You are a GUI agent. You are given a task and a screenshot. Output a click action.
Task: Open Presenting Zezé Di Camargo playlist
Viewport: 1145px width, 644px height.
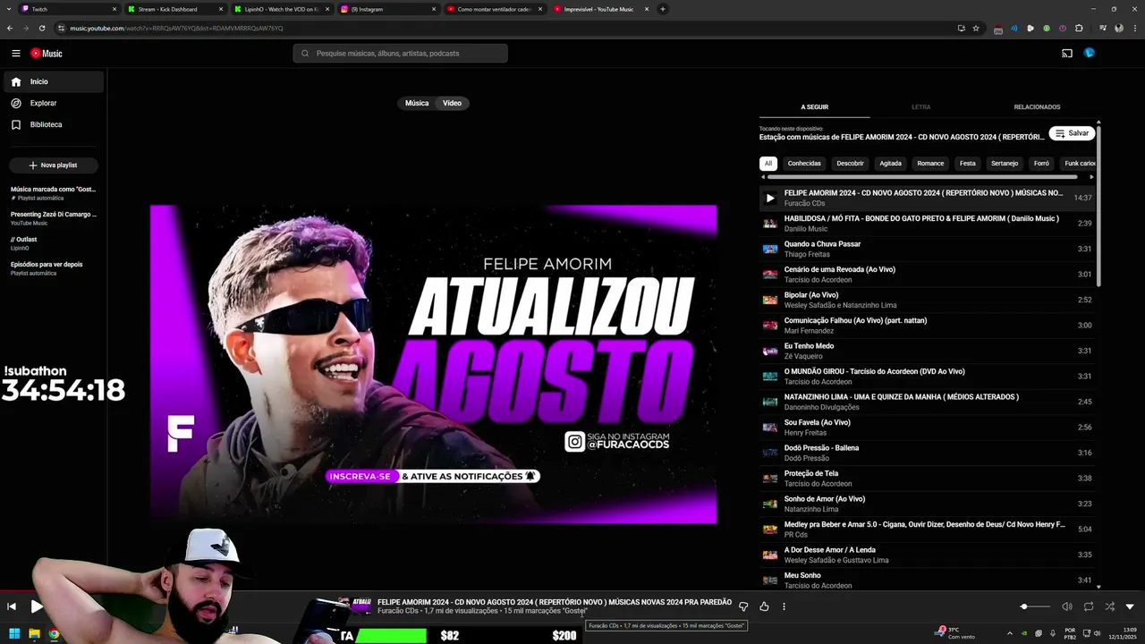[x=54, y=218]
